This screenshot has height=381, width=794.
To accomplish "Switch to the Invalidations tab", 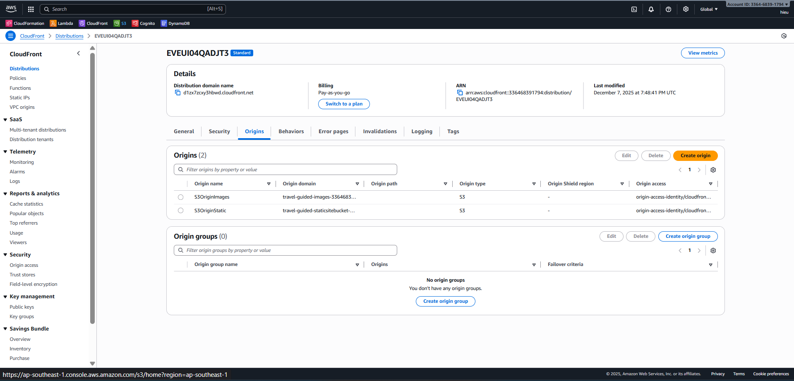I will [379, 131].
